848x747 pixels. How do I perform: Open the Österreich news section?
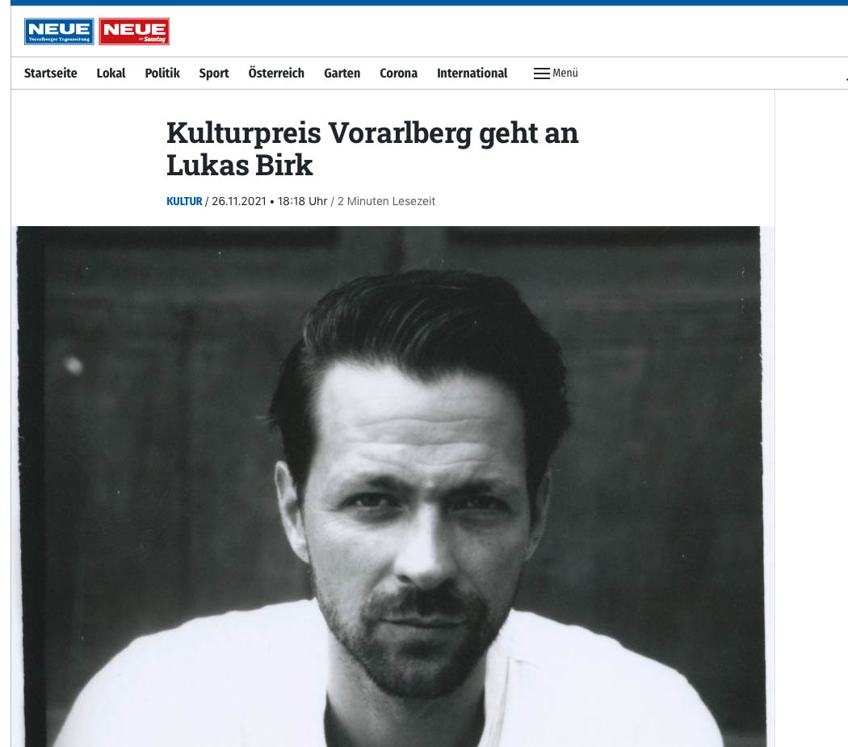(x=276, y=73)
